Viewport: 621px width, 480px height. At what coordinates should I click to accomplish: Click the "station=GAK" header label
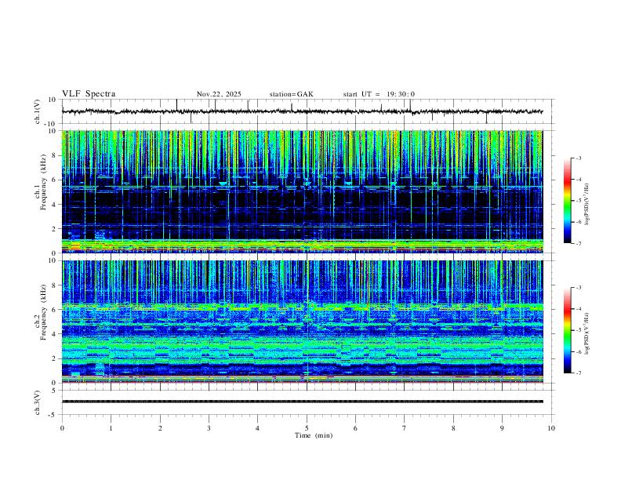pyautogui.click(x=291, y=94)
